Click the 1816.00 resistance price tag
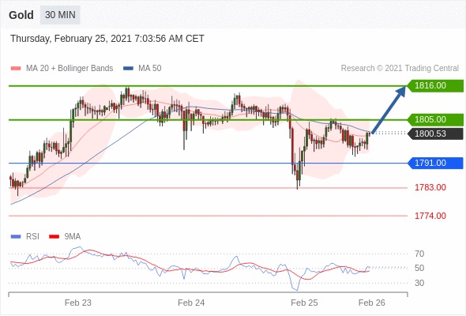This screenshot has width=466, height=316. coord(434,85)
